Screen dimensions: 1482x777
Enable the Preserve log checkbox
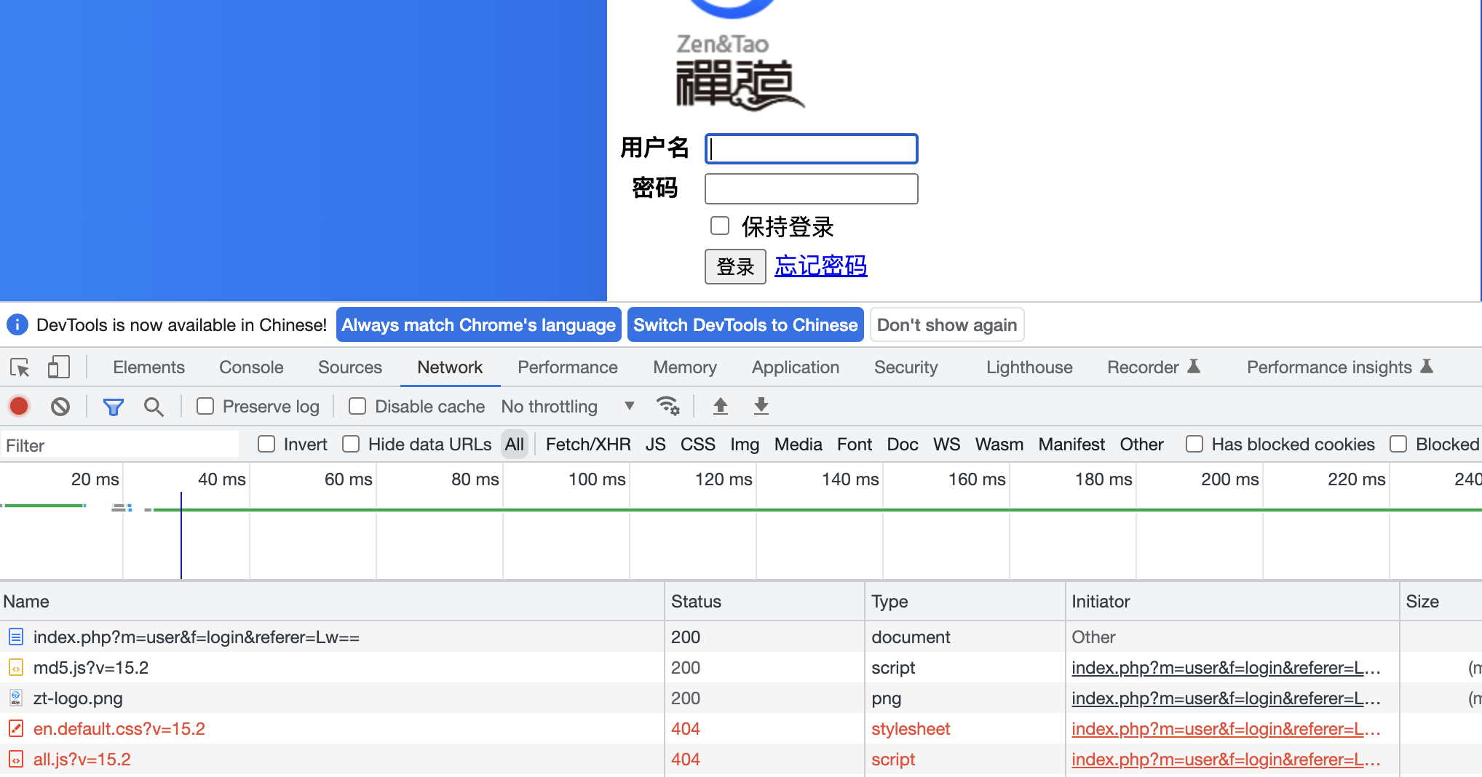coord(205,406)
